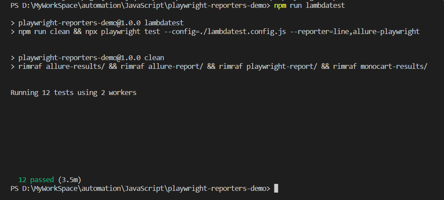Image resolution: width=444 pixels, height=200 pixels.
Task: Click 'rimraf playwright-report/' text
Action: point(268,67)
